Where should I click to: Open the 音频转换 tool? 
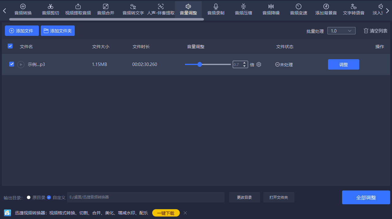coord(23,9)
